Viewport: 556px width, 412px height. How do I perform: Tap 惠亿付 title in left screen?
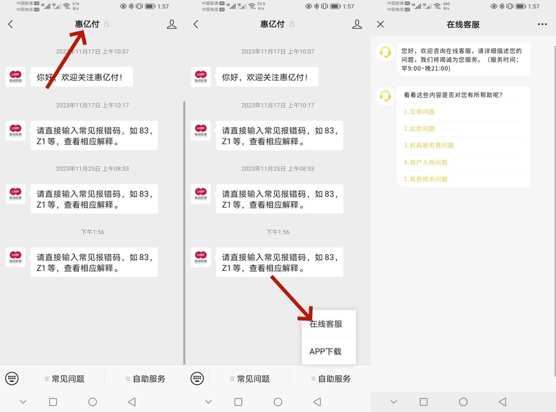point(87,24)
